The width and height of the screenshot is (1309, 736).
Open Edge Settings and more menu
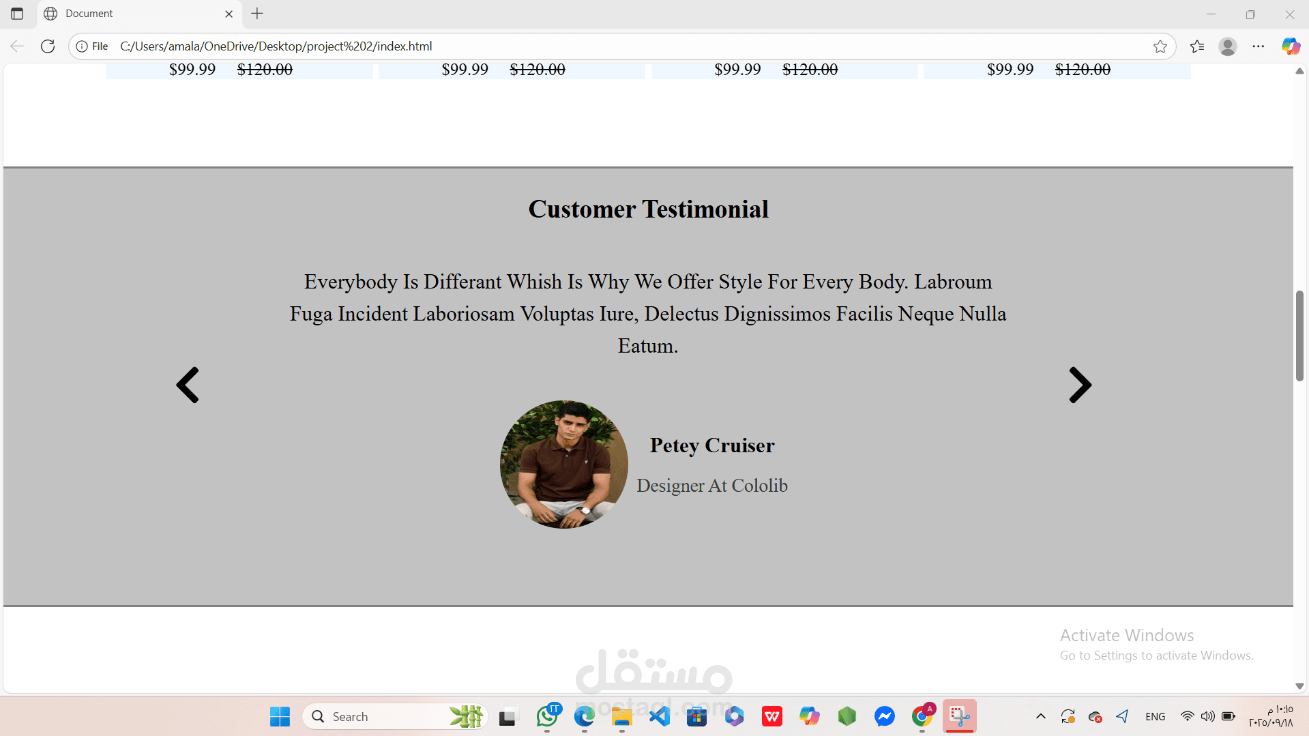(1259, 46)
